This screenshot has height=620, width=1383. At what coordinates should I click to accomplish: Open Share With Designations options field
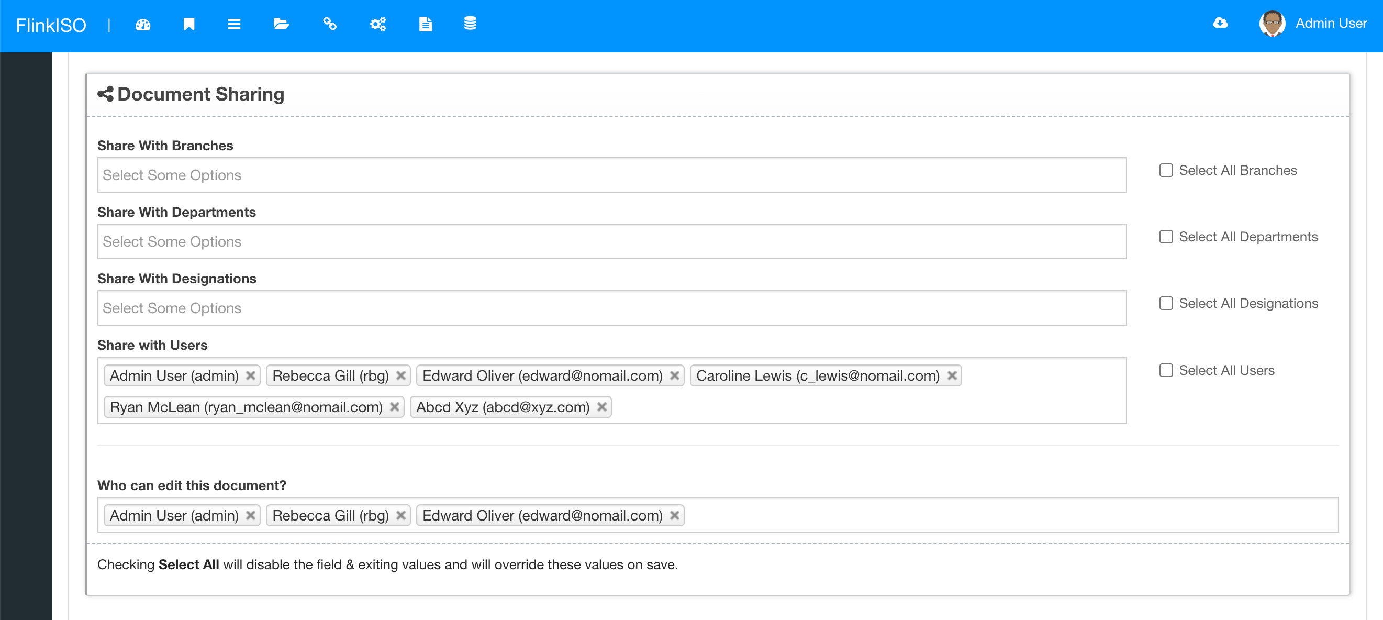(x=611, y=308)
